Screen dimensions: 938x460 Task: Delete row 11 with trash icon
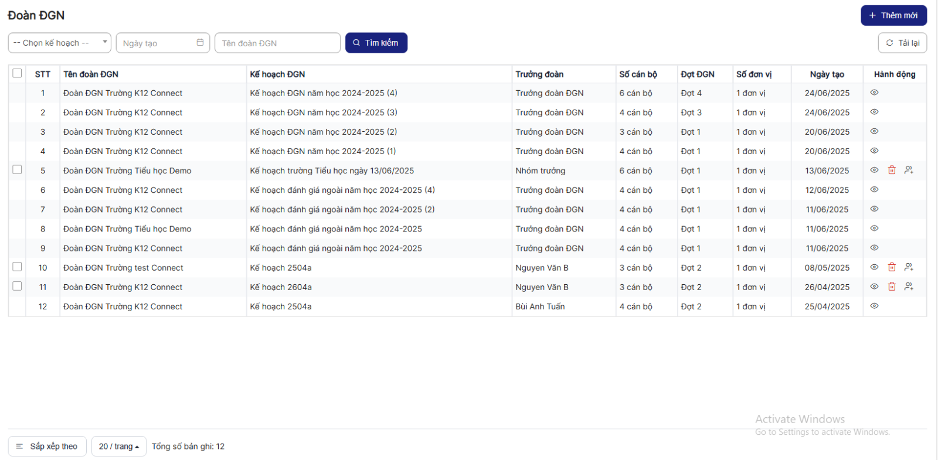(892, 287)
